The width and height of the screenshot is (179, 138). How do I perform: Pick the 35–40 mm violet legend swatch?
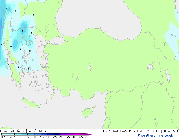tap(70, 134)
